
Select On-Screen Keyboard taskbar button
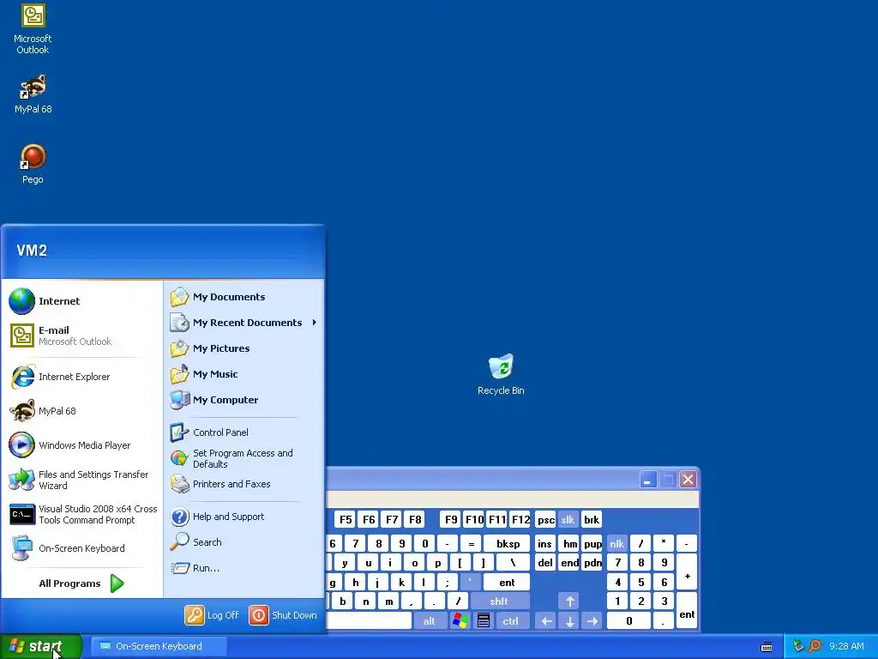tap(159, 646)
